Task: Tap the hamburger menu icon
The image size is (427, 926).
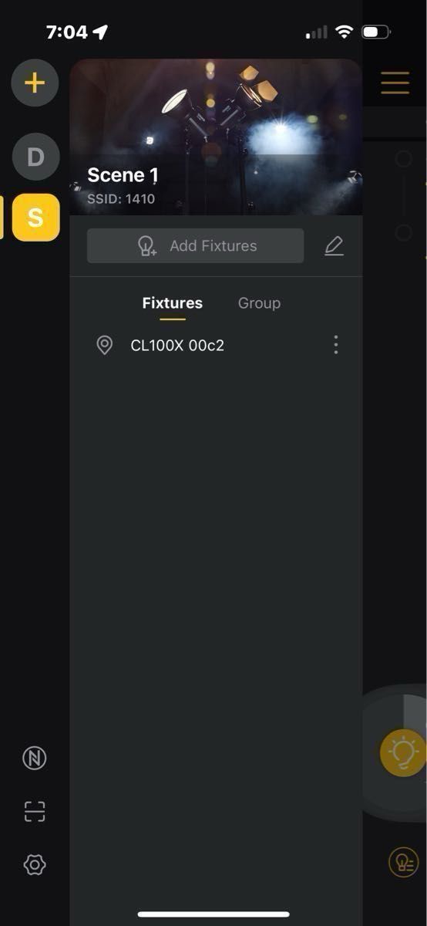Action: point(395,83)
